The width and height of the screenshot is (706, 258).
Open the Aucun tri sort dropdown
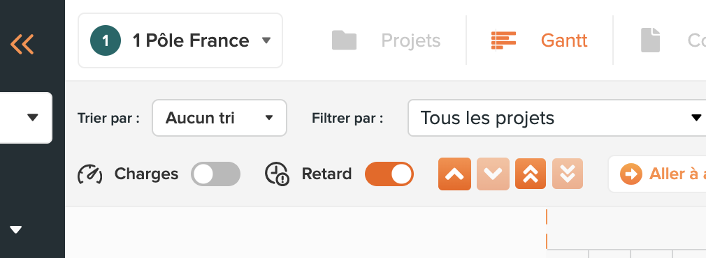[x=219, y=118]
